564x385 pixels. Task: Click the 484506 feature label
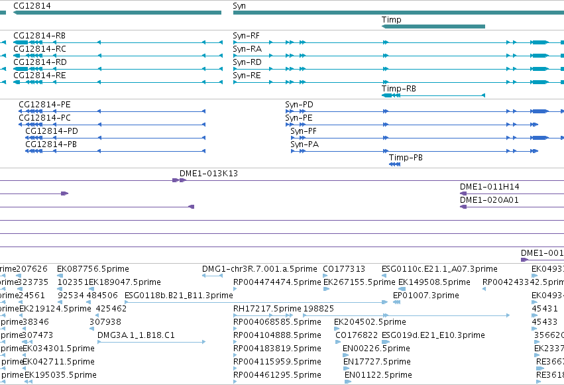(x=102, y=296)
